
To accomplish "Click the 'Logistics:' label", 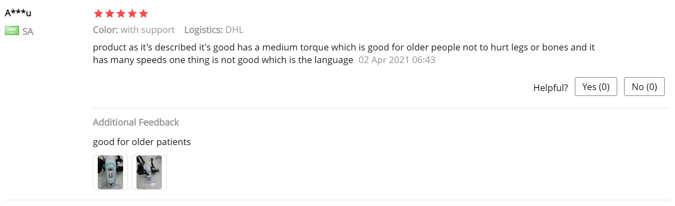I will (203, 30).
